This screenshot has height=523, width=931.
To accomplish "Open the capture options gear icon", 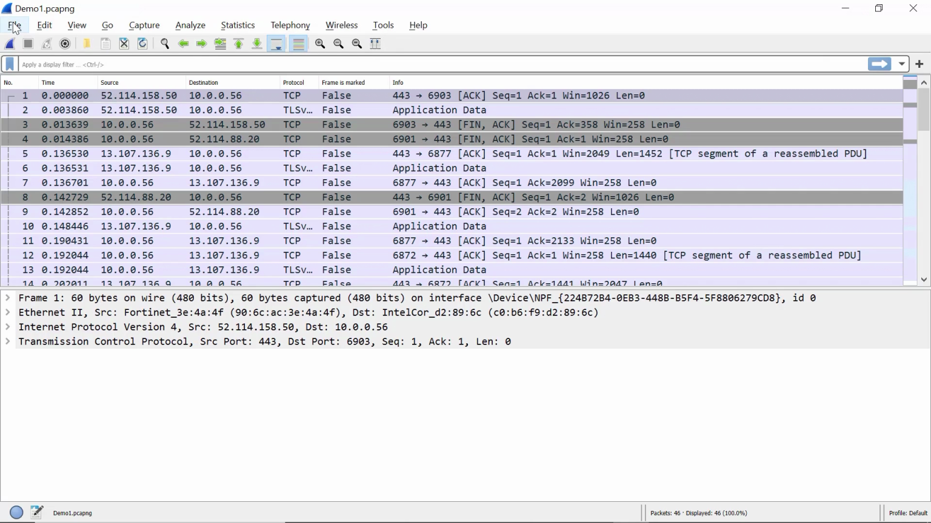I will tap(65, 44).
